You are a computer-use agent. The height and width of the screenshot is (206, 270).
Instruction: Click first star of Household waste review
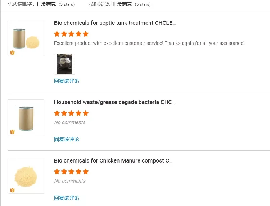click(57, 113)
